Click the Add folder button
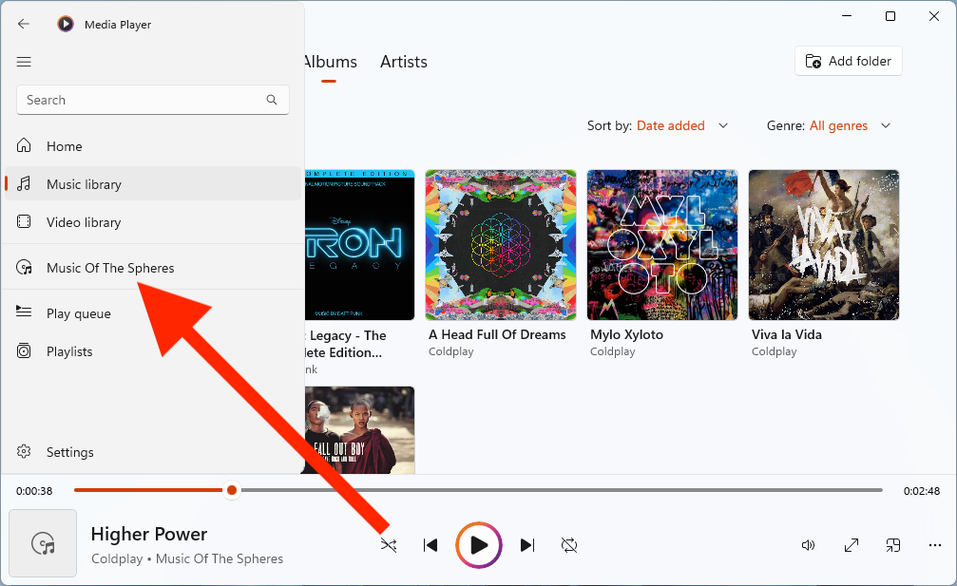Viewport: 957px width, 586px height. tap(848, 61)
